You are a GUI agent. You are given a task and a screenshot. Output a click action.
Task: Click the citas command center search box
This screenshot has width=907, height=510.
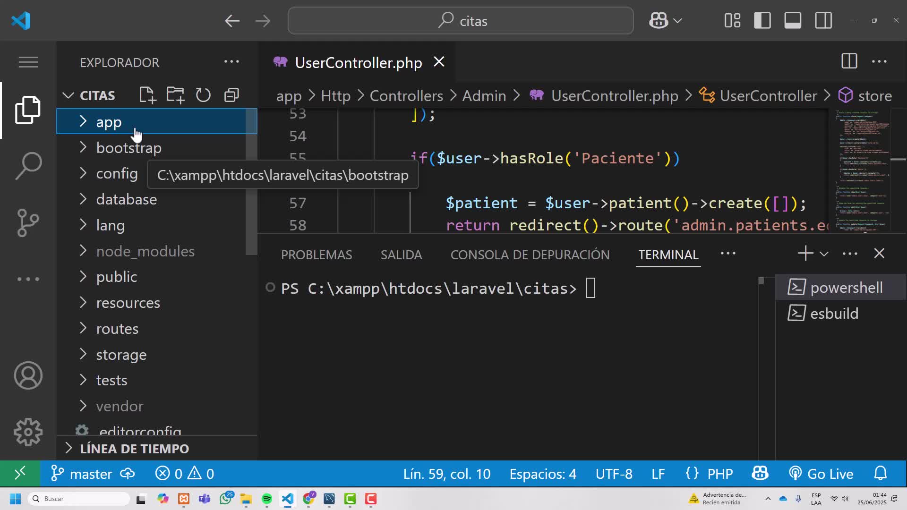click(x=461, y=21)
